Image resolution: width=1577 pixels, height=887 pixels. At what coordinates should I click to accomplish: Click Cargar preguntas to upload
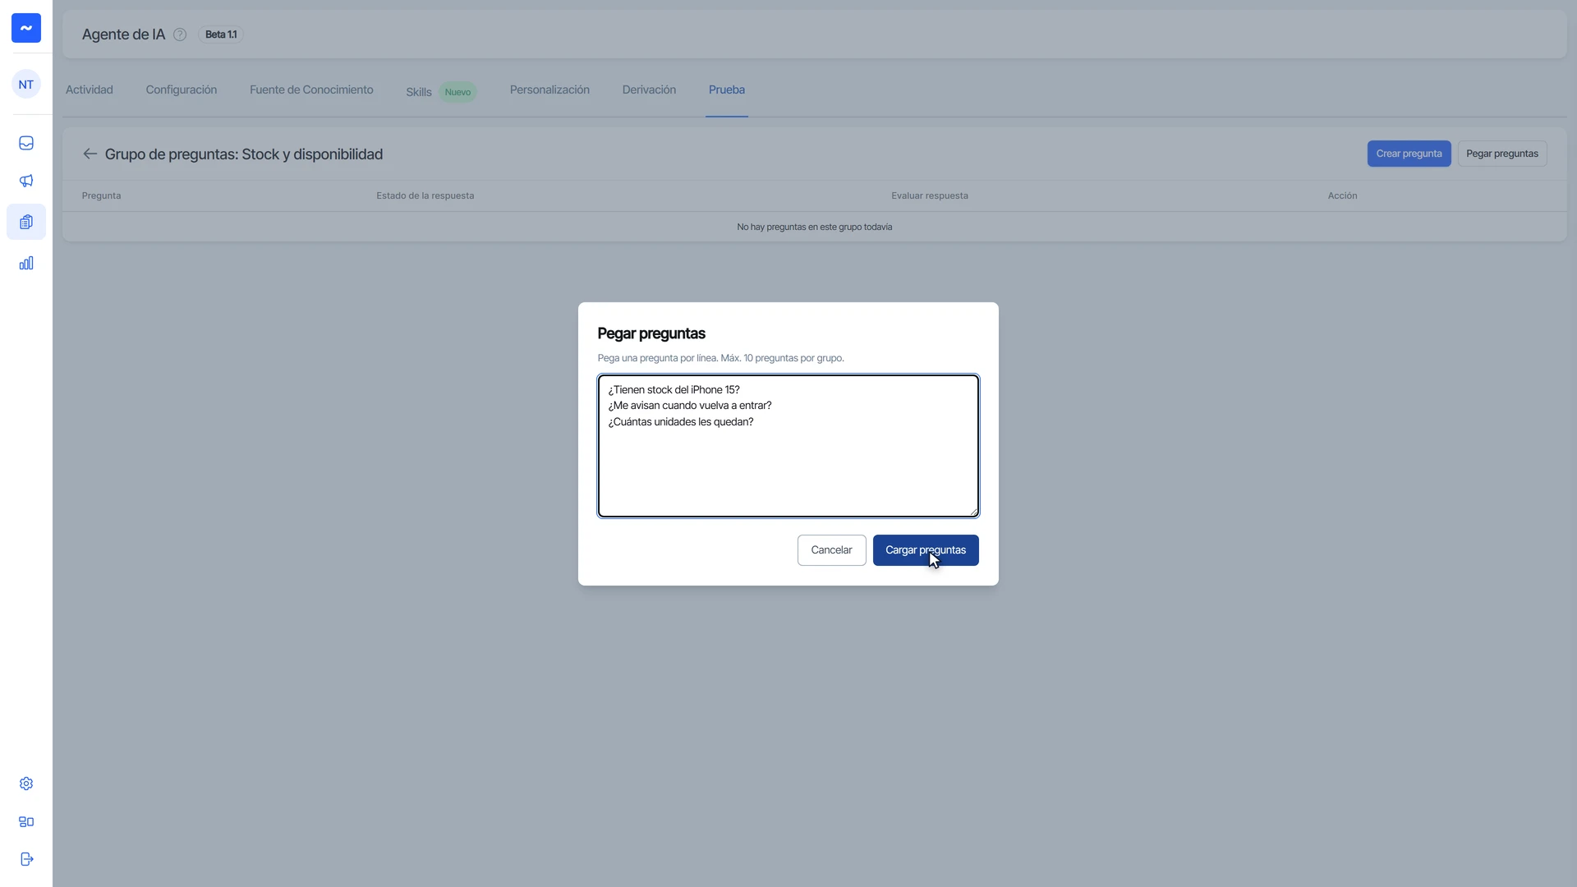tap(926, 550)
